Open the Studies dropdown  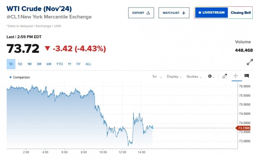pos(194,77)
